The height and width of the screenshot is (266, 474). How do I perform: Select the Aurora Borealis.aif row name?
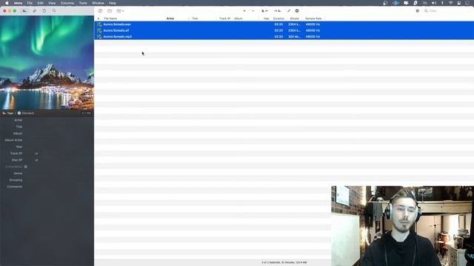pos(116,30)
